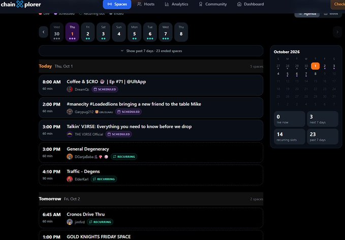Image resolution: width=345 pixels, height=240 pixels.
Task: Click RECURRING badge on Cronos Drive Thru
Action: pos(100,222)
